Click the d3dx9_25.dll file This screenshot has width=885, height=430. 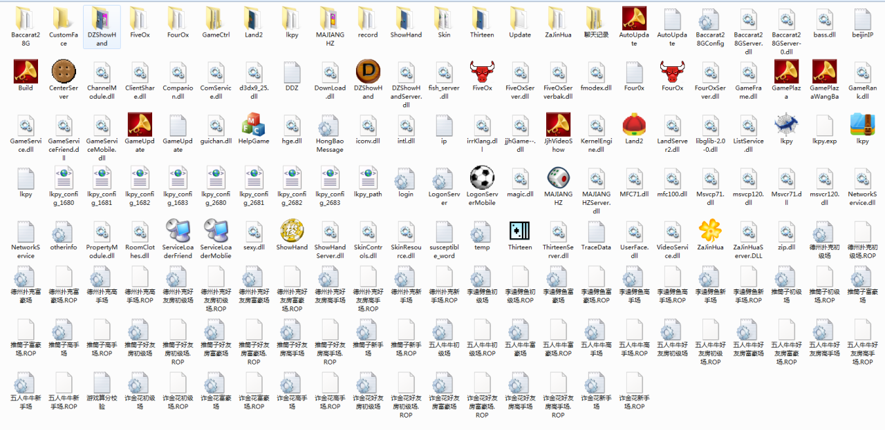254,72
